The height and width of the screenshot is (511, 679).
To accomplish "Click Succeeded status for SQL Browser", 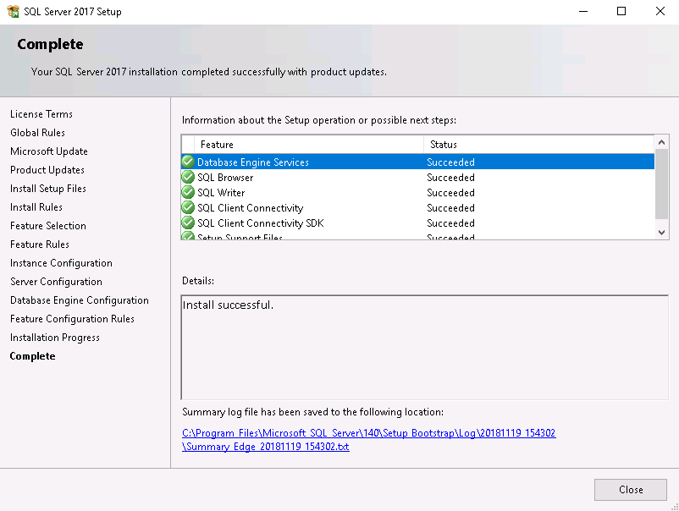I will 450,178.
